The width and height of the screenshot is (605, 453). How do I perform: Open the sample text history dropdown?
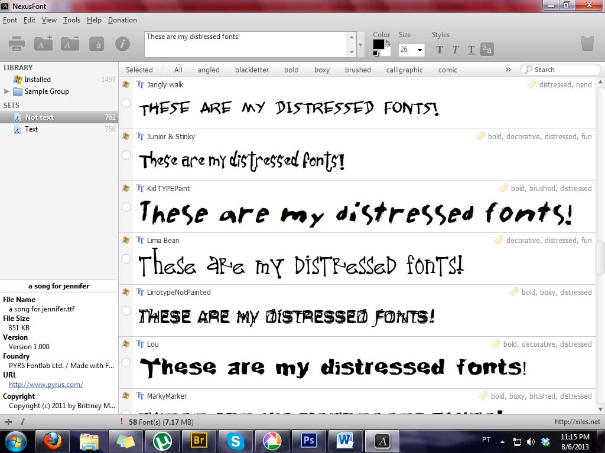tap(361, 45)
